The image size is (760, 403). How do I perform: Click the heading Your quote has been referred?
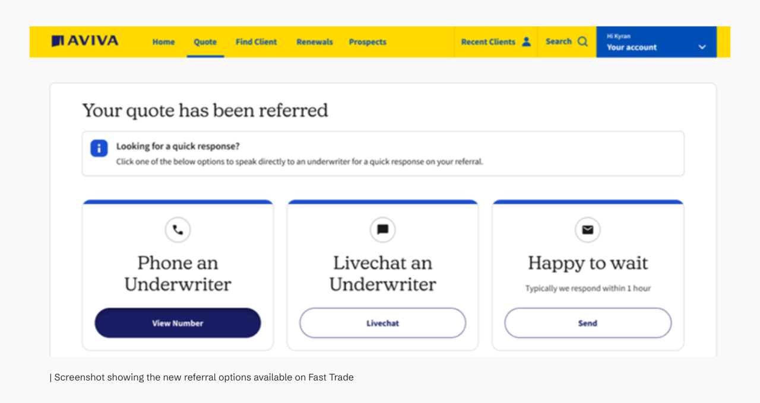pos(205,110)
